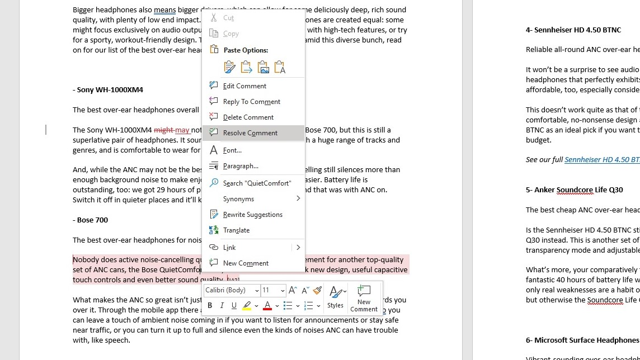Choose Translate from context menu
Viewport: 640px width, 360px height.
click(253, 230)
